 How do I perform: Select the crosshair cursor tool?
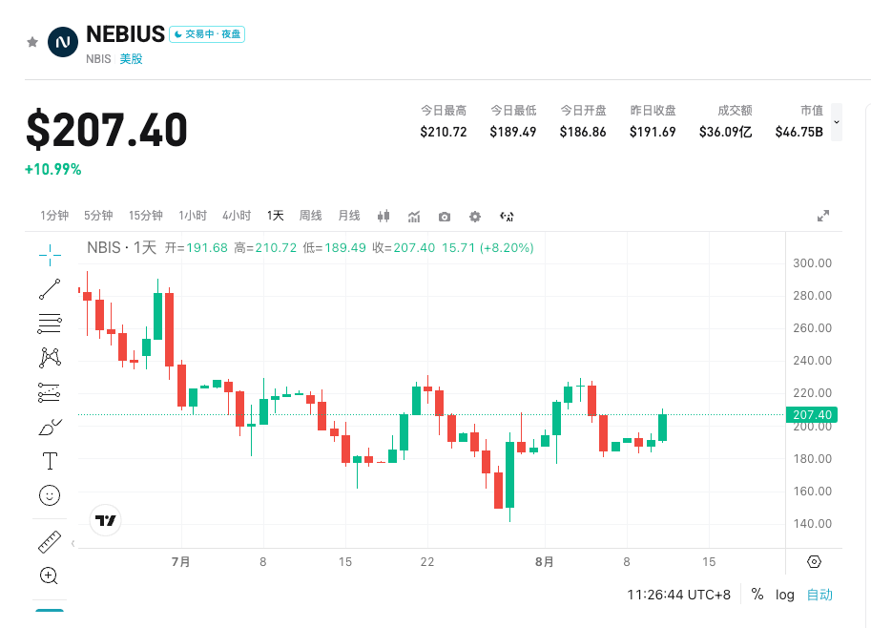coord(50,255)
